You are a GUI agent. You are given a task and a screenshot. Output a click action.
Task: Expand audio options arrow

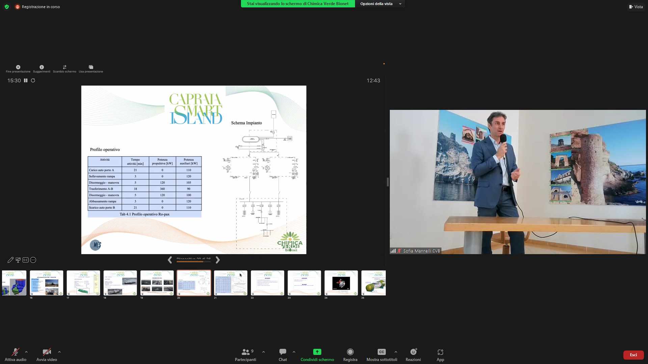26,352
